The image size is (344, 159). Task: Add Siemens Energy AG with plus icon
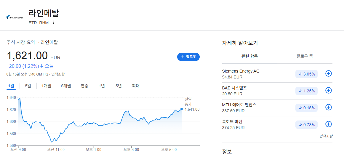coord(328,74)
